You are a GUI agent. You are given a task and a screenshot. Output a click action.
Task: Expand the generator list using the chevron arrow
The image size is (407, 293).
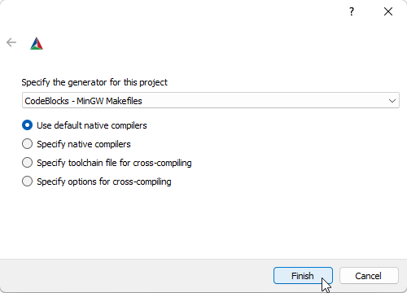click(392, 101)
